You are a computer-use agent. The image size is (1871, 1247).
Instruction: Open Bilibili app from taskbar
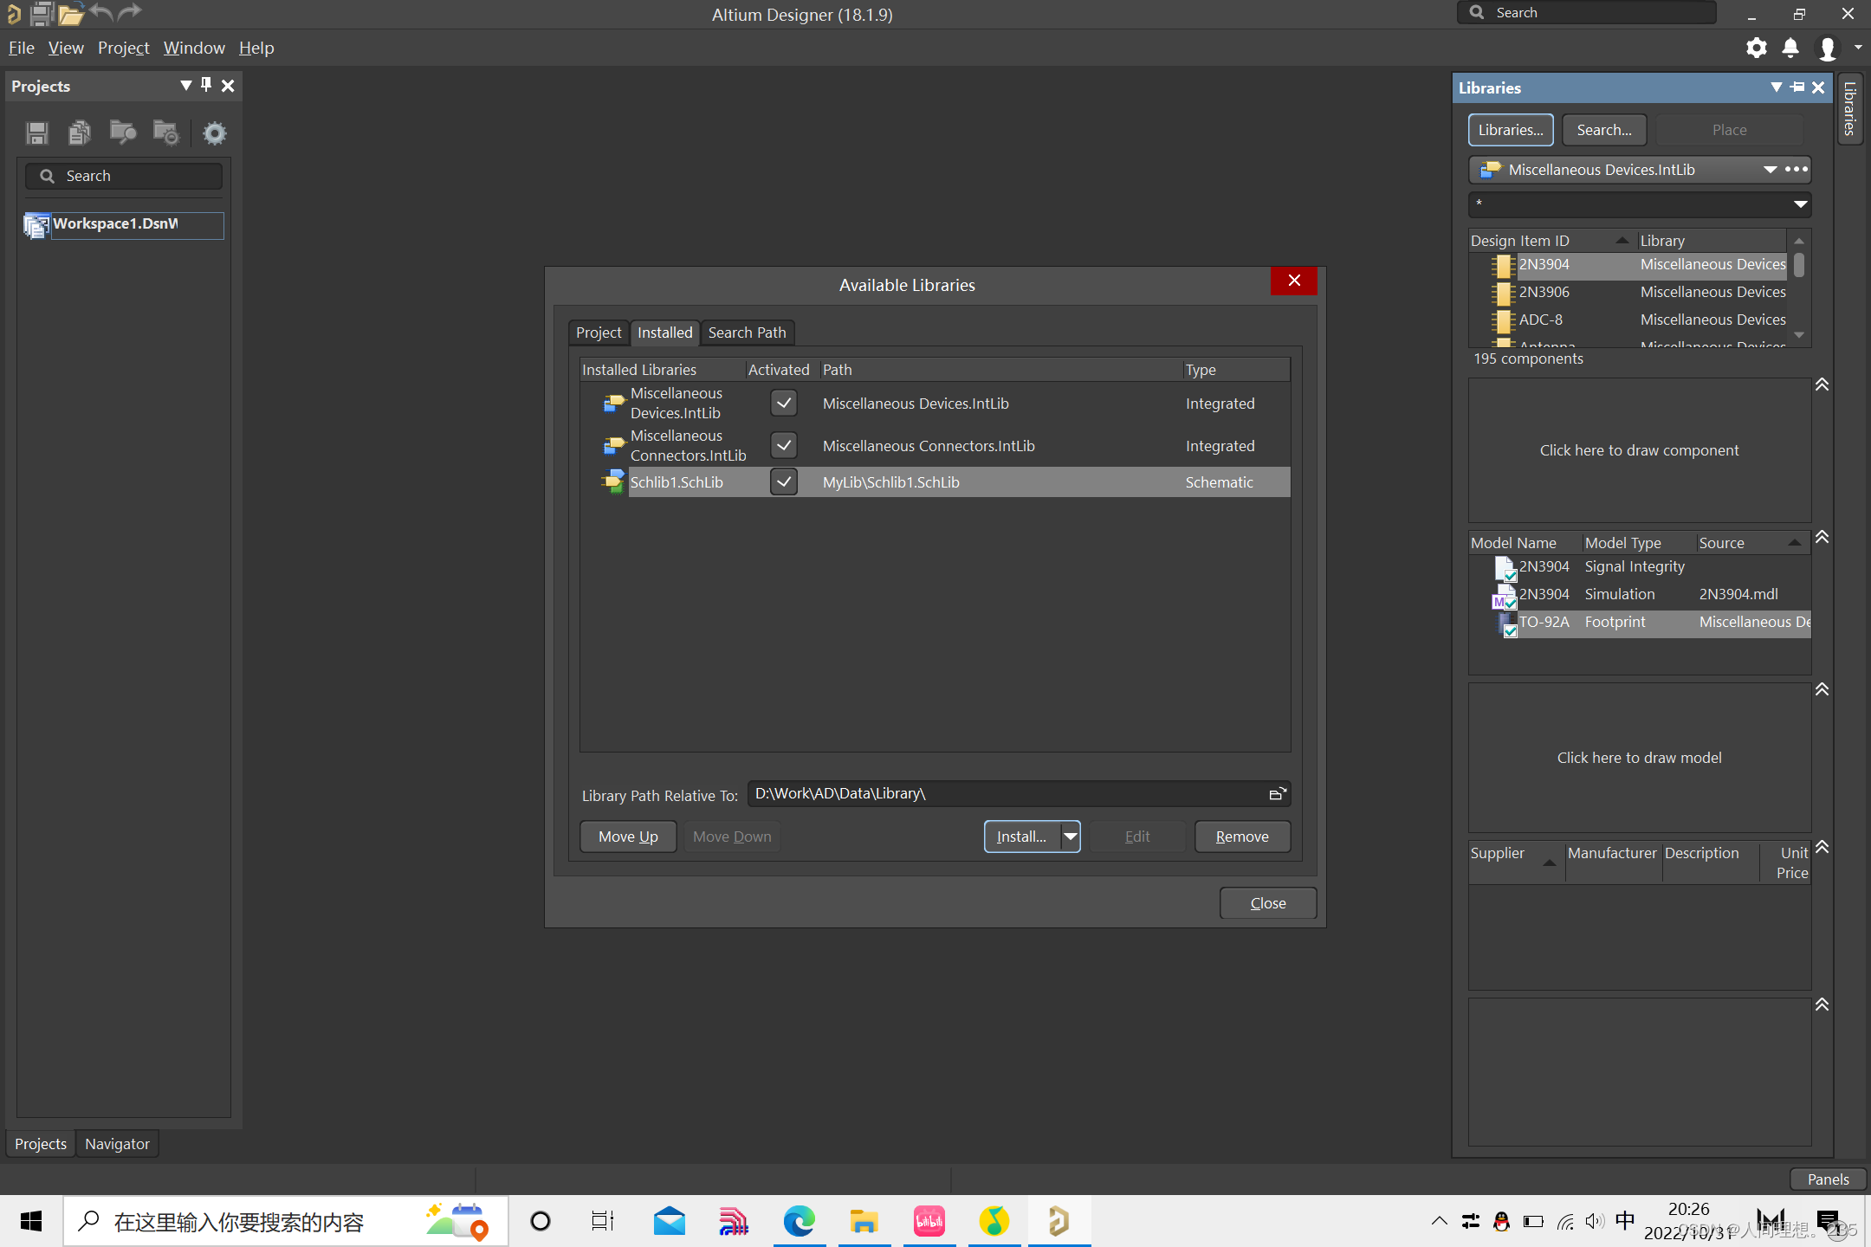(x=929, y=1222)
